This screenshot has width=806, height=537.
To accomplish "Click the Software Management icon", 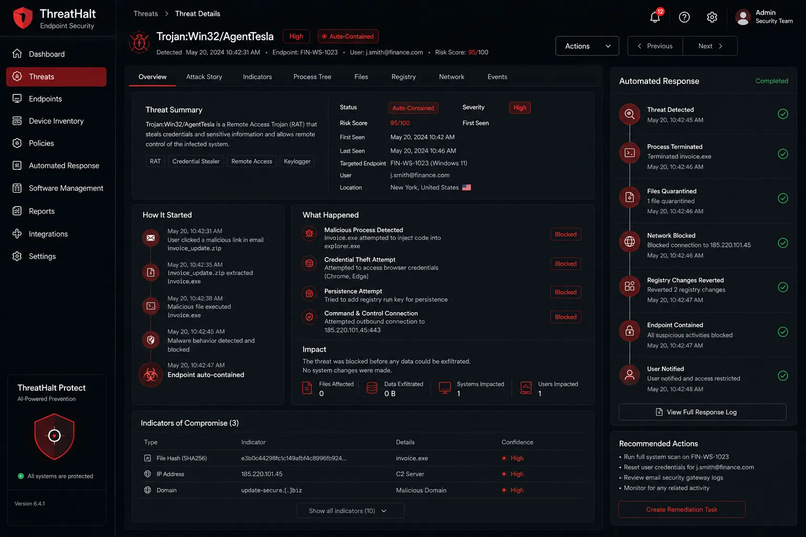I will pos(17,188).
